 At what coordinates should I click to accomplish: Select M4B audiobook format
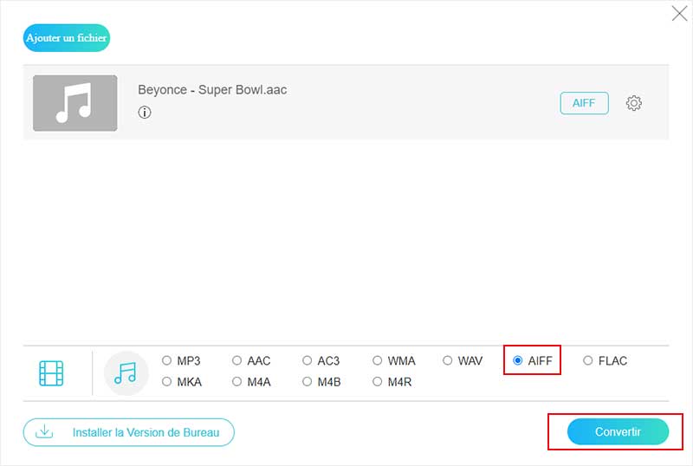tap(308, 381)
